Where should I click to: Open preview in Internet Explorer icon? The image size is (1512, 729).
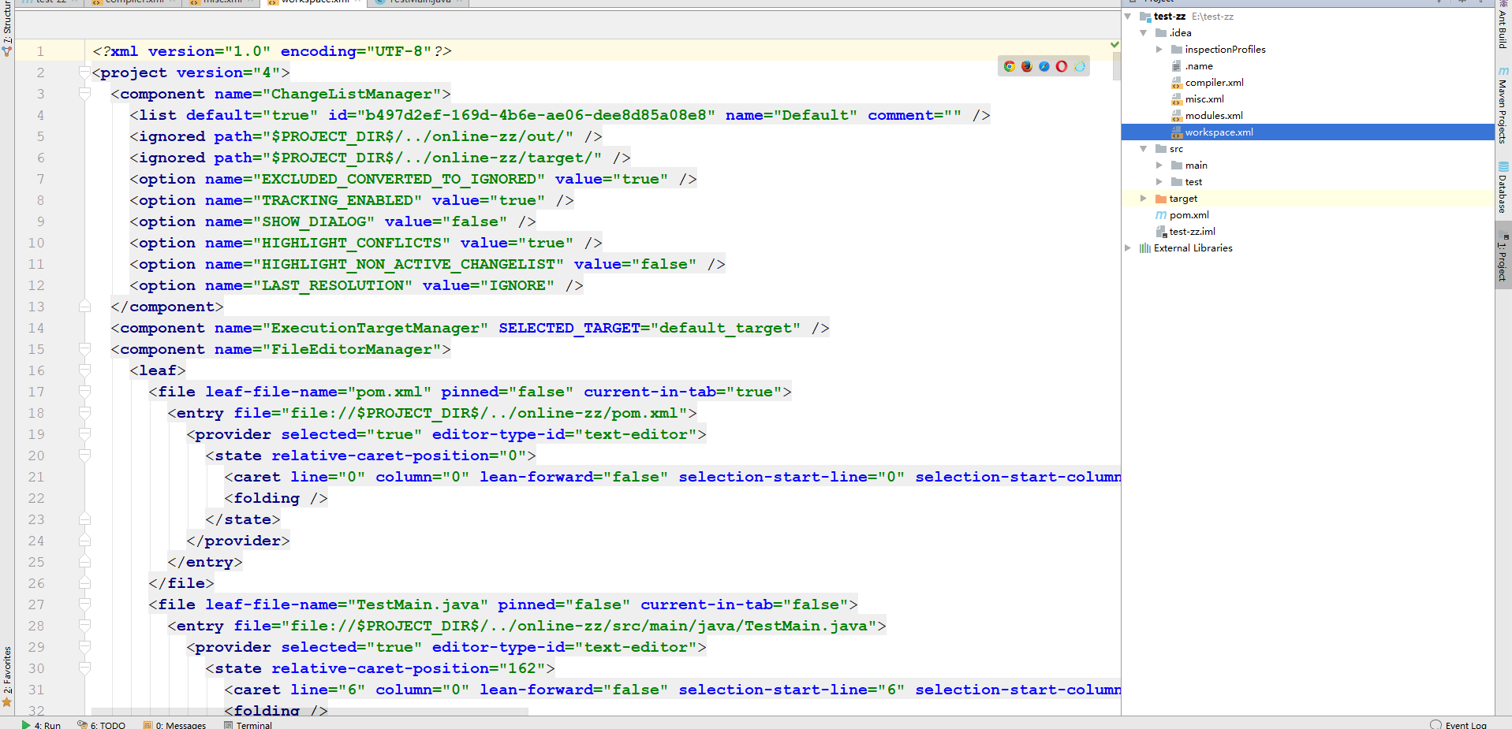(1079, 66)
